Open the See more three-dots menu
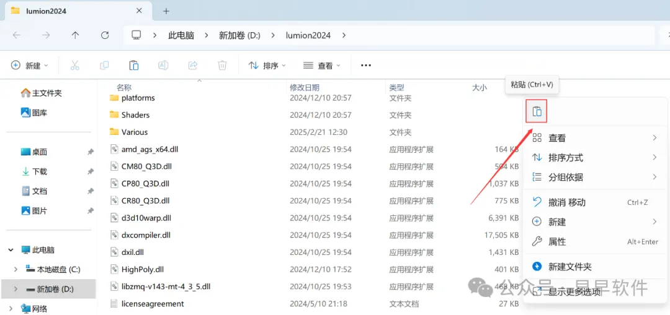The height and width of the screenshot is (315, 670). (366, 65)
